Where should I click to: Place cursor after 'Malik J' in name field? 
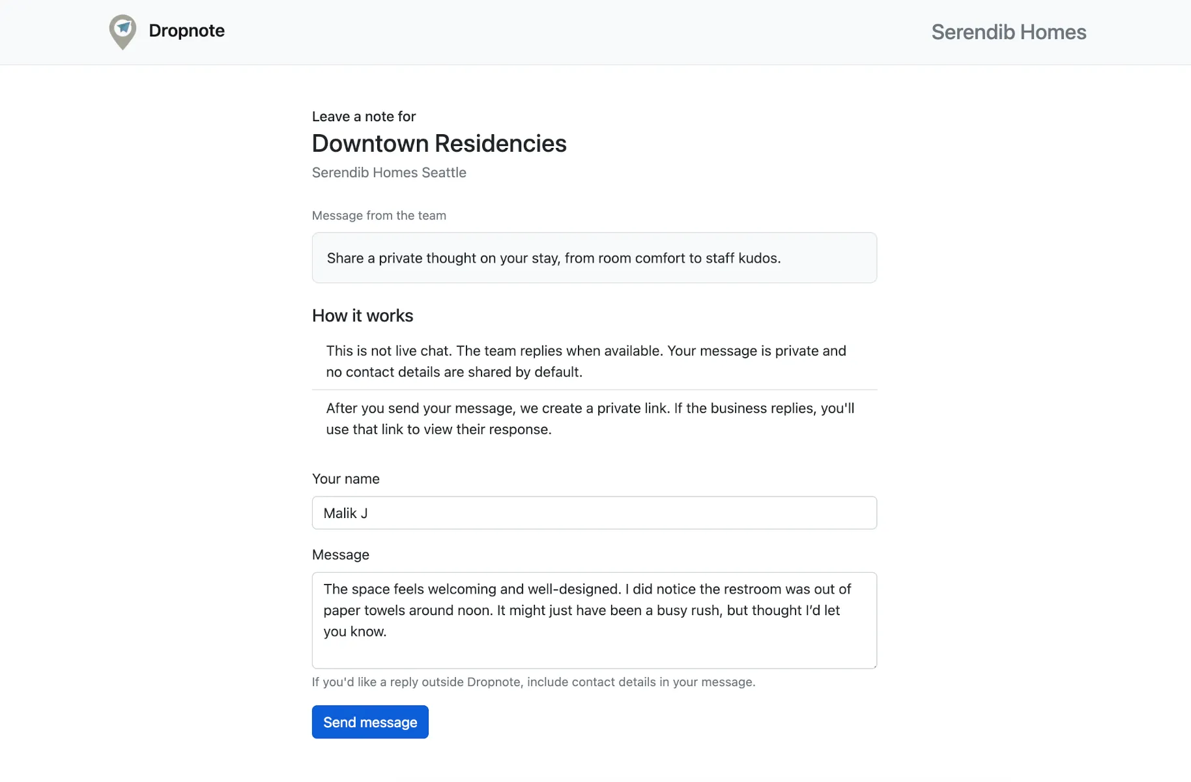tap(369, 514)
